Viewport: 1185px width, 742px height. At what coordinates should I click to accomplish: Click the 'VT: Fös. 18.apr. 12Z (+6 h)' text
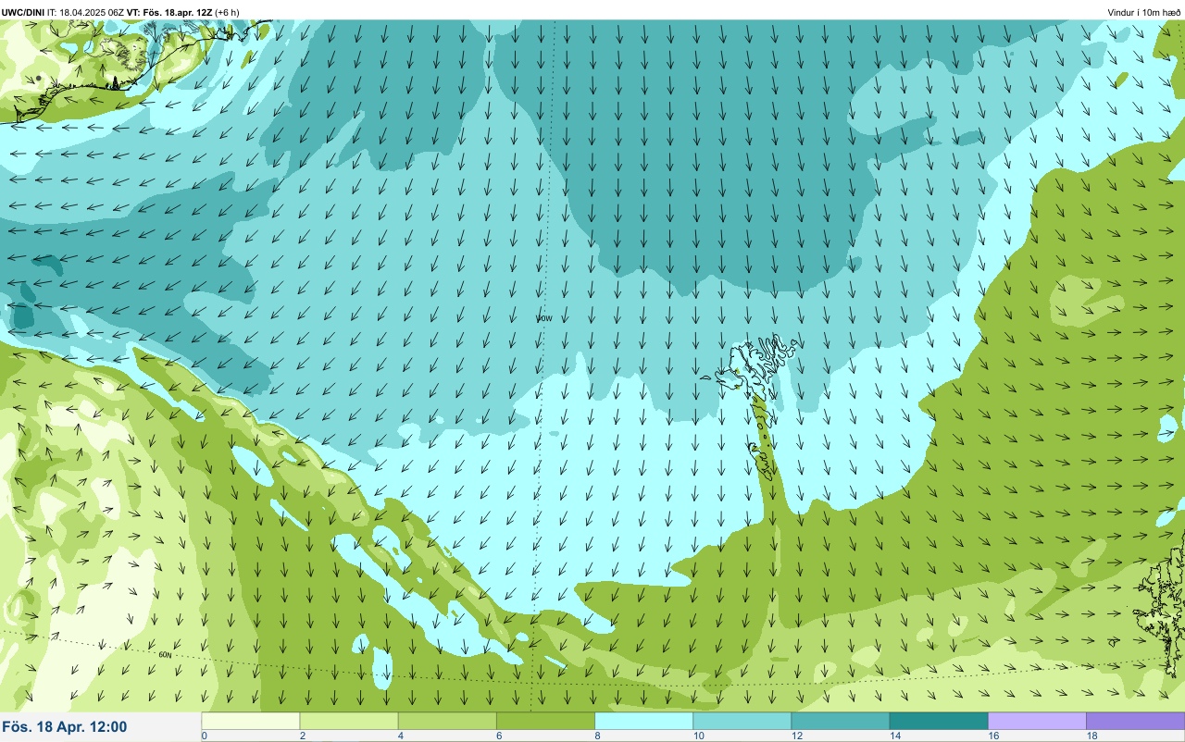coord(182,12)
